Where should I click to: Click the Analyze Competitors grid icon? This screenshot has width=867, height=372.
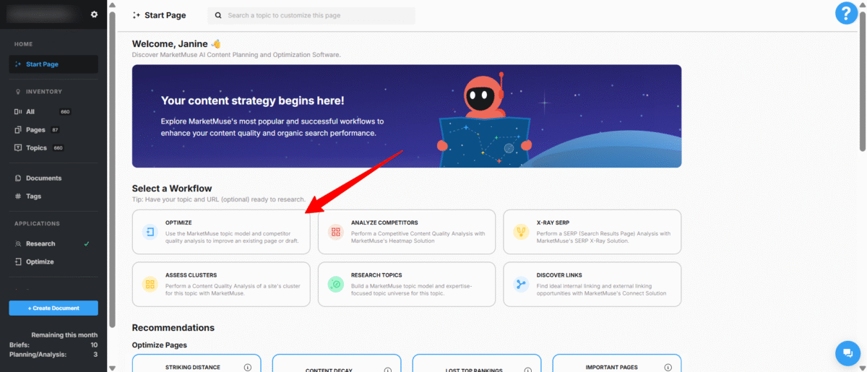tap(336, 232)
